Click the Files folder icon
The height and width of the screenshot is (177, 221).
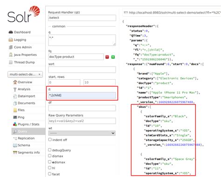[x=15, y=110]
